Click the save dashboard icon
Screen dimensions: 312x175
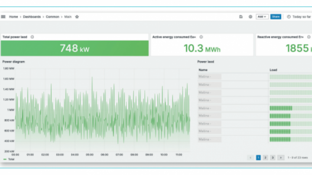(x=241, y=16)
